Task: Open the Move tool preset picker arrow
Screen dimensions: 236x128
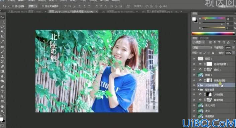Action: (x=8, y=6)
